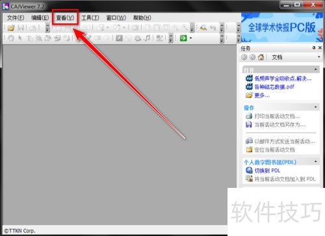
Task: Click the rectangle shape tool icon
Action: click(x=97, y=38)
